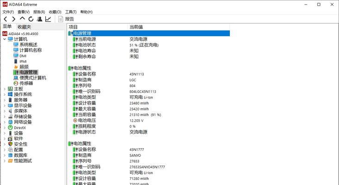Click the 性能测试 benchmark icon
Screen dimensions: 339x185
pyautogui.click(x=10, y=161)
